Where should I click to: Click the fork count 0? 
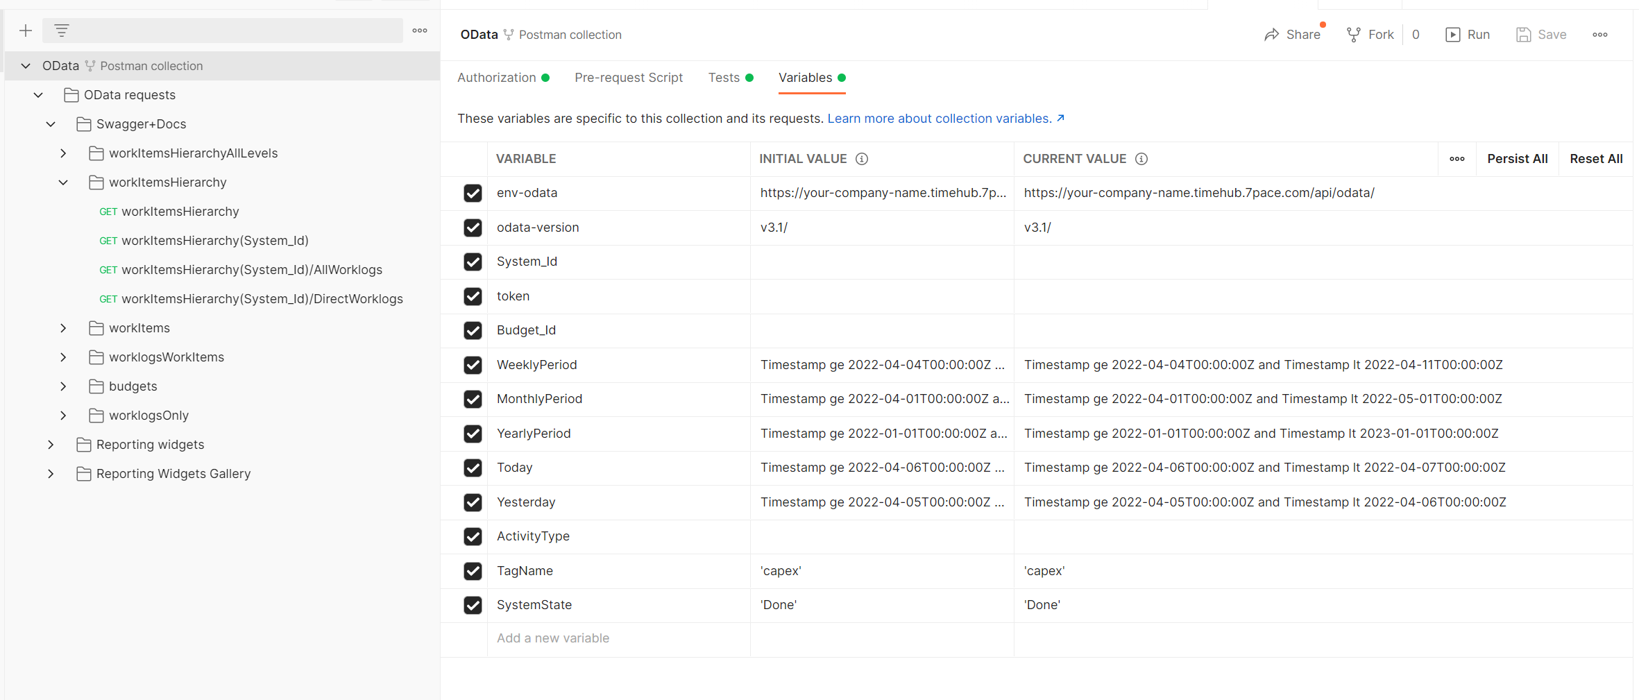point(1416,35)
